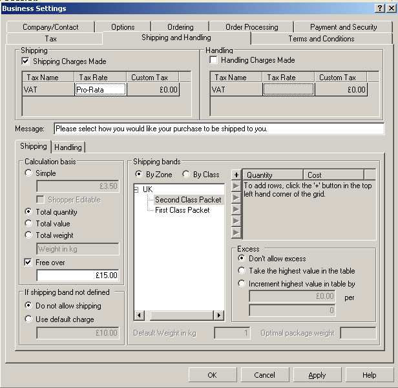This screenshot has height=388, width=398.
Task: Click the shipping Message text field
Action: click(x=218, y=129)
